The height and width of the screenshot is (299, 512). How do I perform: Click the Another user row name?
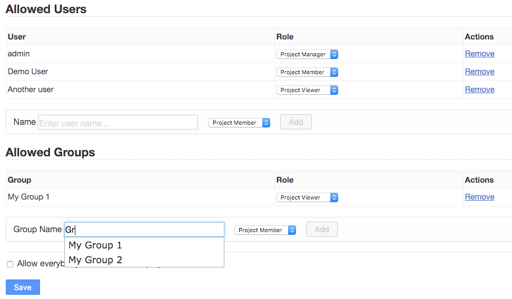[x=31, y=89]
